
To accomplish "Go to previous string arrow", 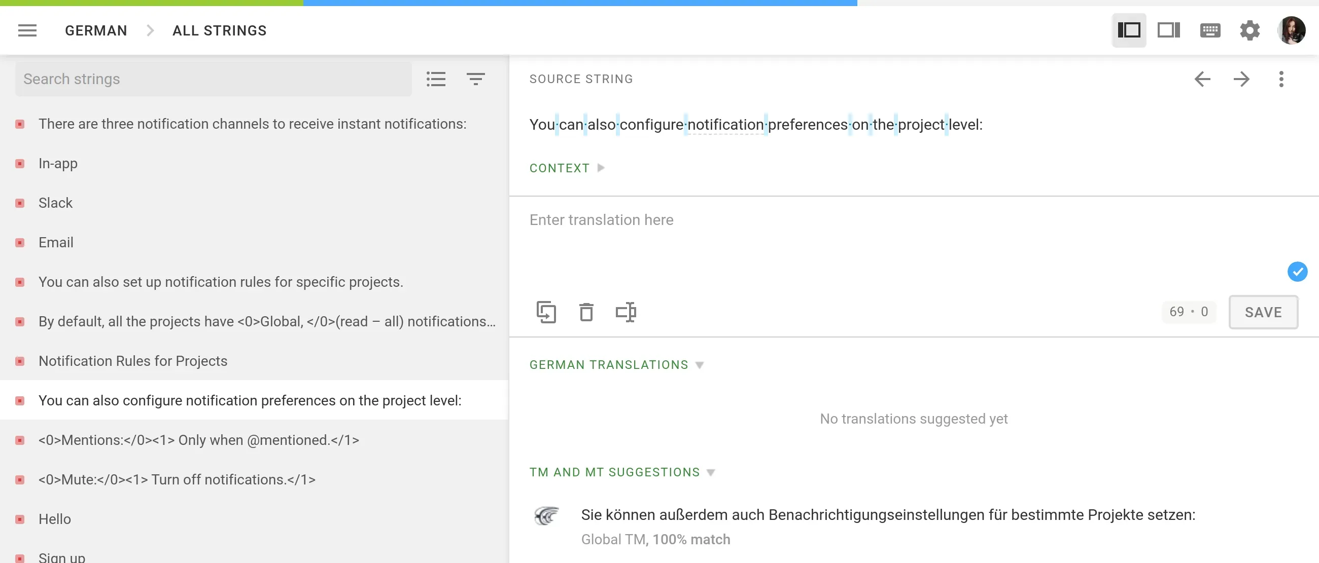I will tap(1202, 79).
